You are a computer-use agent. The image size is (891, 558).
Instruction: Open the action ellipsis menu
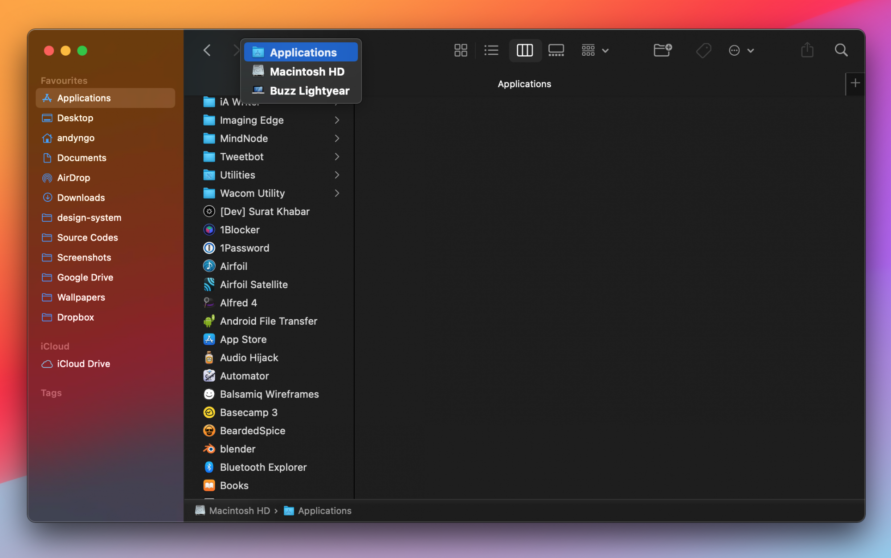(741, 50)
